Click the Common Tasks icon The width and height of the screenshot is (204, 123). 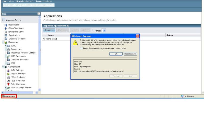4,20
